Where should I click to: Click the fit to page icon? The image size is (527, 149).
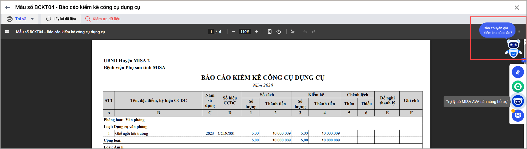pos(270,32)
